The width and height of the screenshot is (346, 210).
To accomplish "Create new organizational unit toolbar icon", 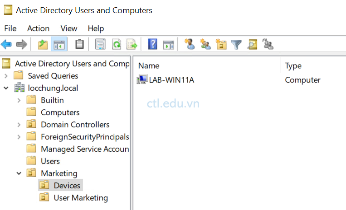I will [221, 44].
